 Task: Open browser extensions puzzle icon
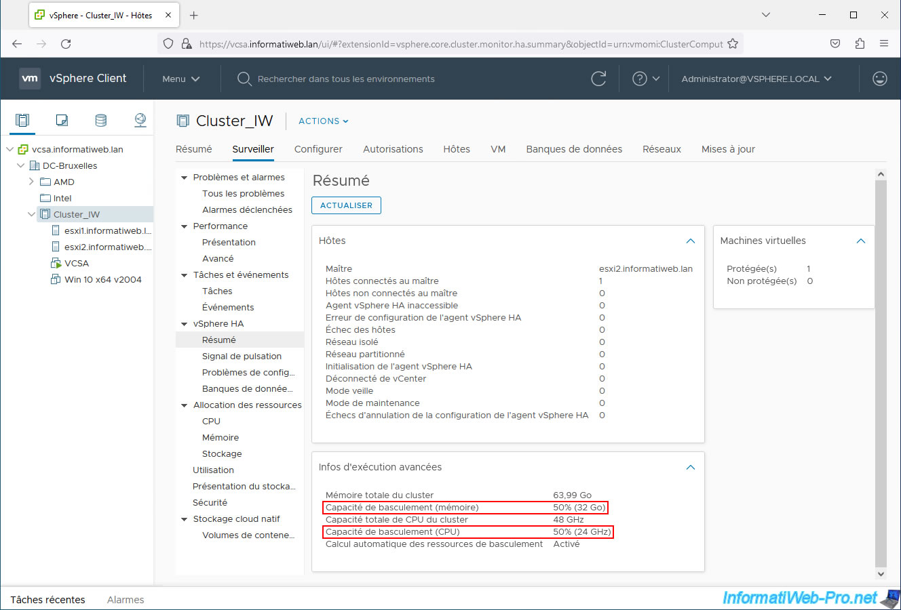(x=860, y=44)
